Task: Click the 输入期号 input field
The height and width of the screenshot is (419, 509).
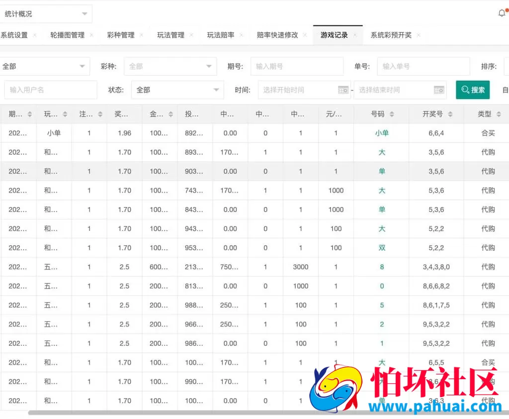Action: tap(297, 66)
